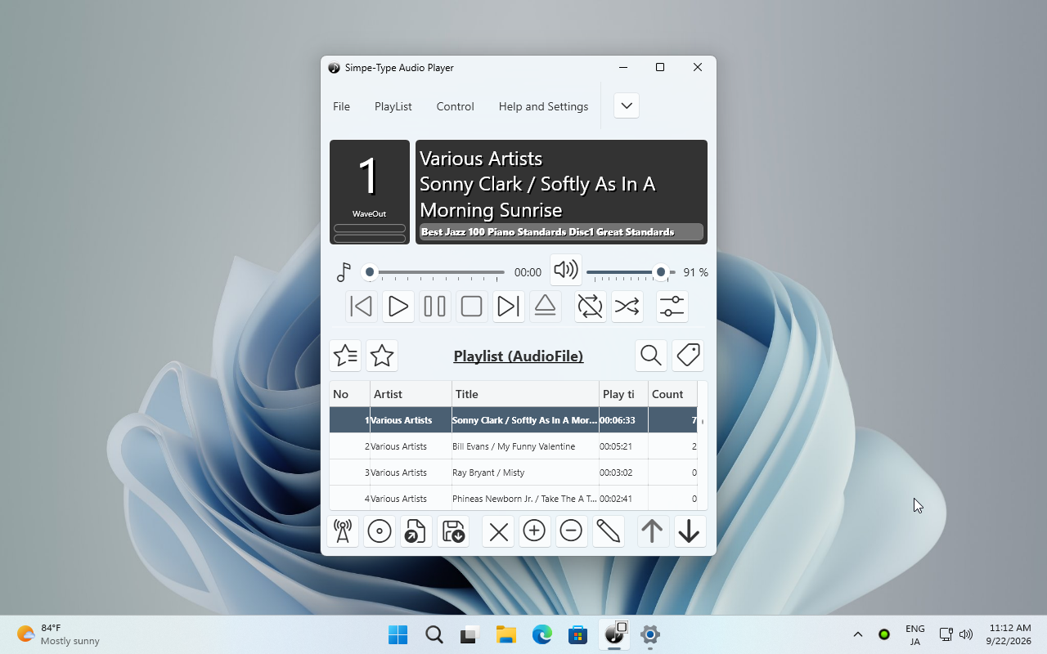The height and width of the screenshot is (654, 1047).
Task: Open the File menu
Action: click(x=342, y=106)
